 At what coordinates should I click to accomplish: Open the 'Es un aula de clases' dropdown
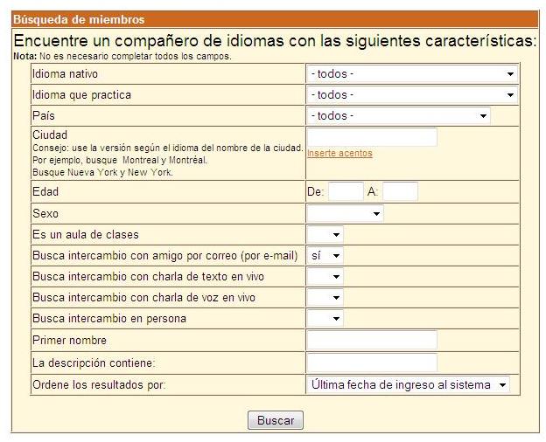(x=325, y=235)
